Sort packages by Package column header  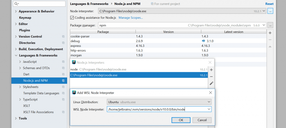click(103, 32)
